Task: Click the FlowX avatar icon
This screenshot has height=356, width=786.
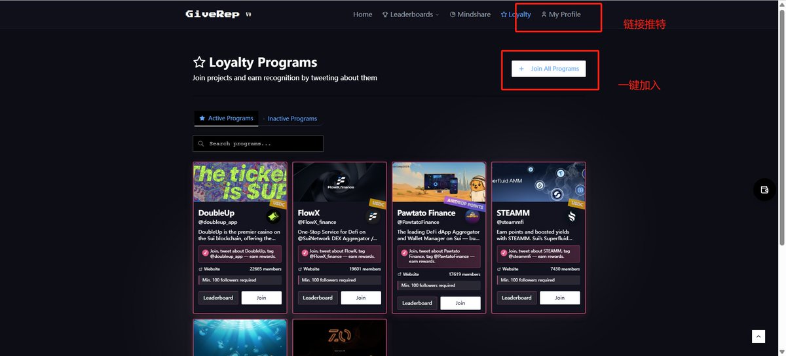Action: [x=373, y=217]
